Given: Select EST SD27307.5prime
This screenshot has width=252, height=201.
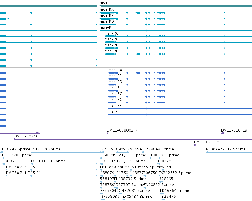Looking at the screenshot, I should [129, 185].
